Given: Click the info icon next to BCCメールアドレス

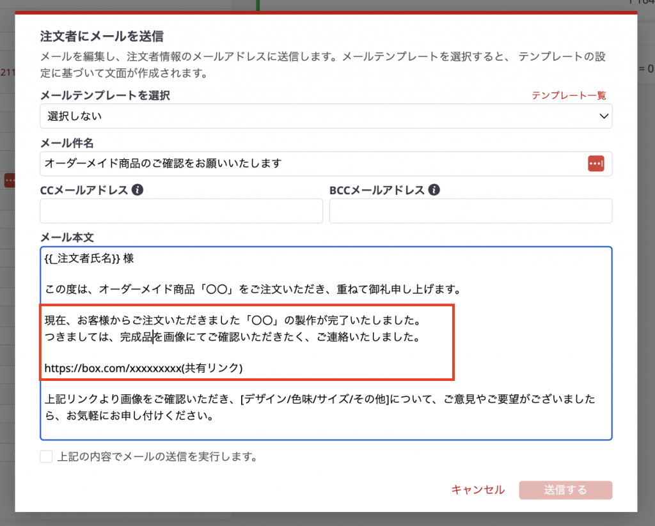Looking at the screenshot, I should click(x=434, y=190).
